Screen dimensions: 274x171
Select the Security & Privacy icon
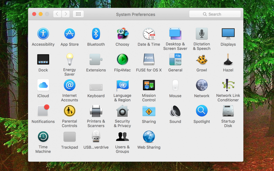[123, 111]
